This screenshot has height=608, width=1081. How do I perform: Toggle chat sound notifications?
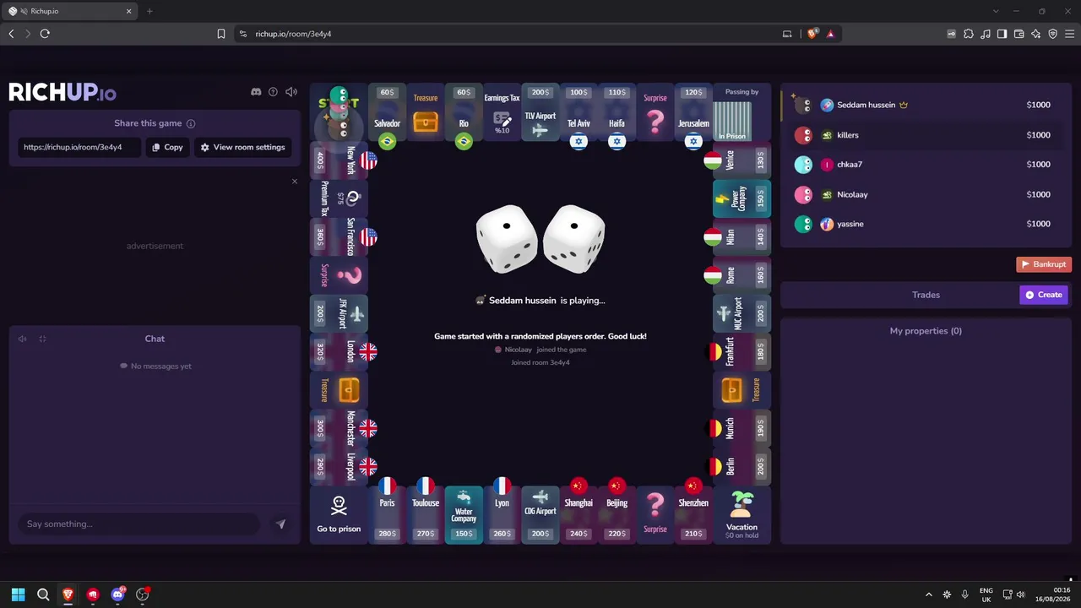tap(23, 339)
